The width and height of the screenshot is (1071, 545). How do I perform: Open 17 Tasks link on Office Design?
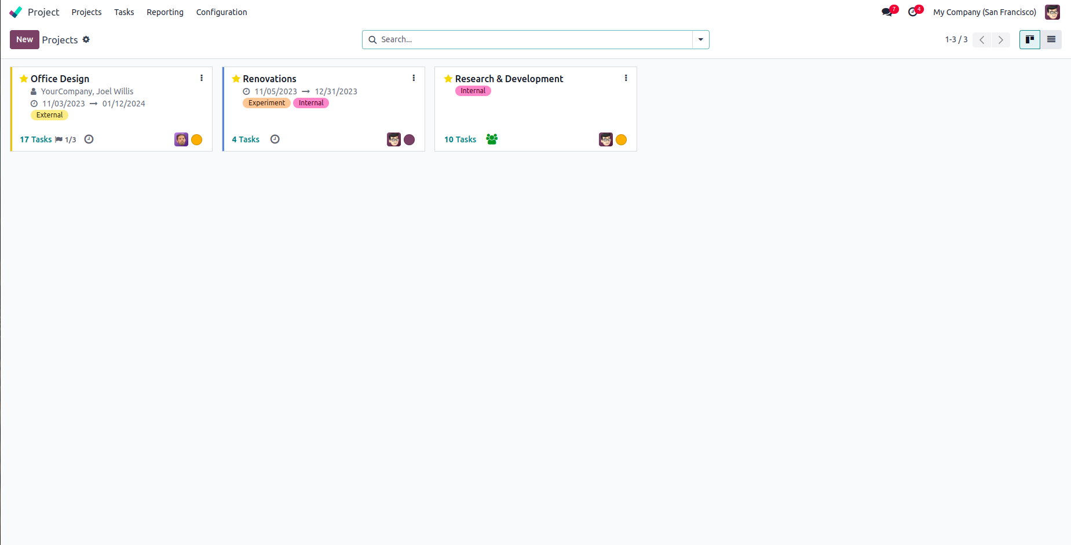[x=36, y=139]
